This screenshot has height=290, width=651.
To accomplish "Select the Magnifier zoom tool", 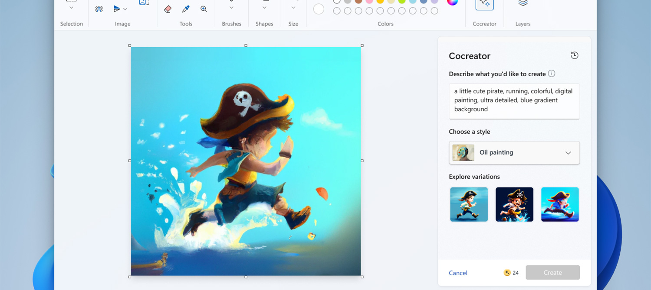I will [x=203, y=9].
